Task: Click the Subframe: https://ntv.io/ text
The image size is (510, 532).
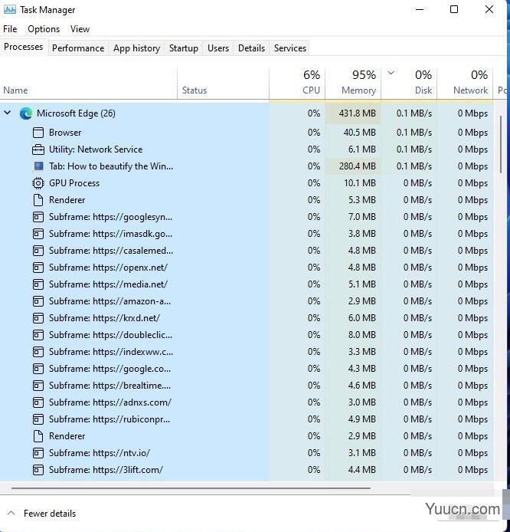Action: [x=100, y=453]
